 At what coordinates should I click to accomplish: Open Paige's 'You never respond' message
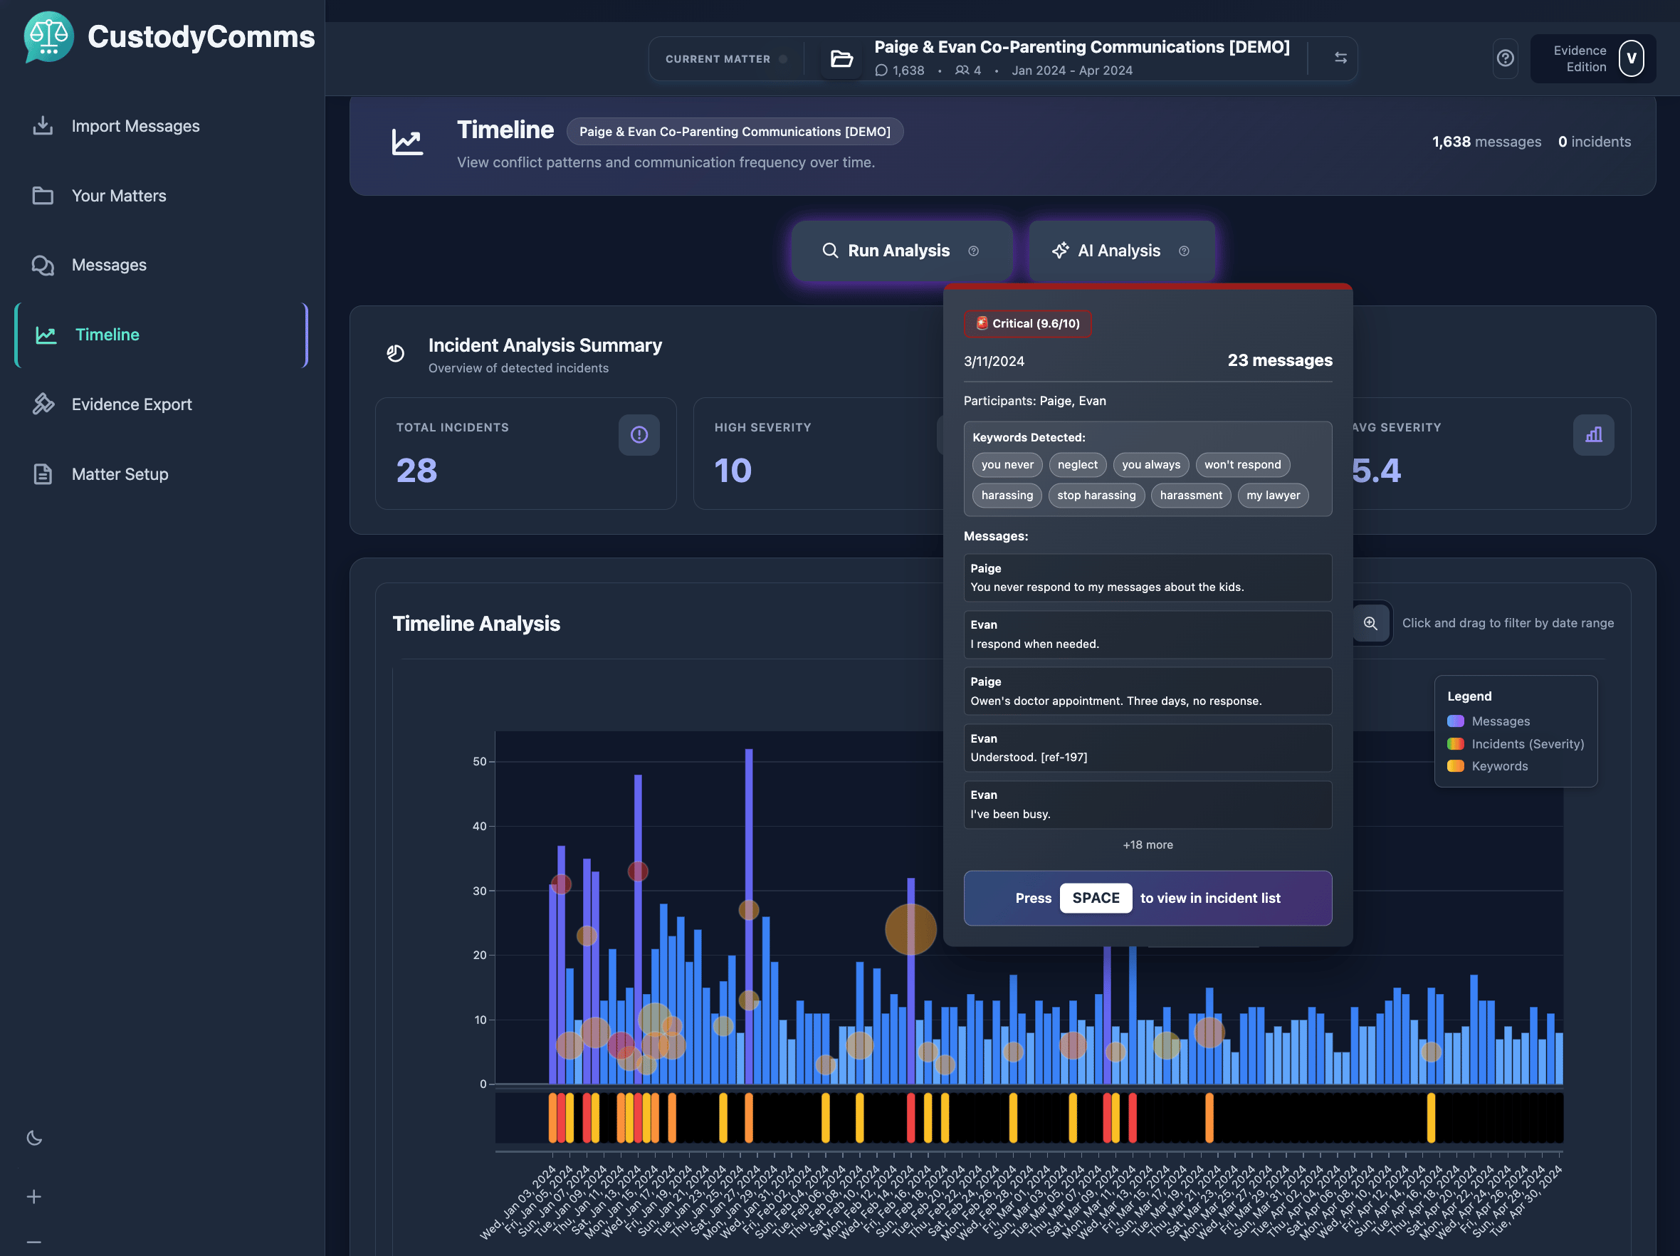click(x=1148, y=577)
